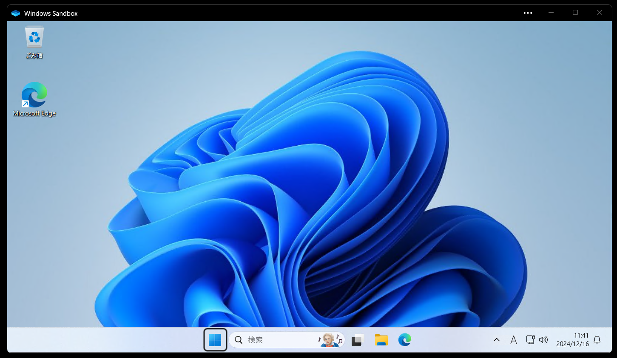Open Task View from the taskbar
Viewport: 617px width, 358px height.
click(x=357, y=339)
